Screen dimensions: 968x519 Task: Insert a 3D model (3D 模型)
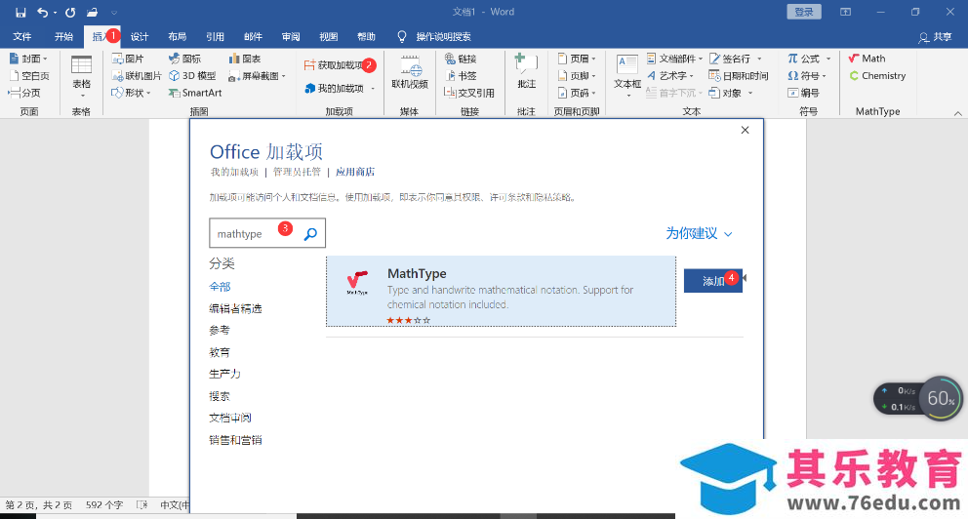[x=192, y=76]
